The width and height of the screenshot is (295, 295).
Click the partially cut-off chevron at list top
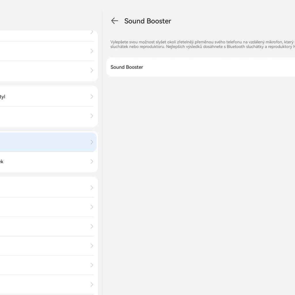coord(92,32)
